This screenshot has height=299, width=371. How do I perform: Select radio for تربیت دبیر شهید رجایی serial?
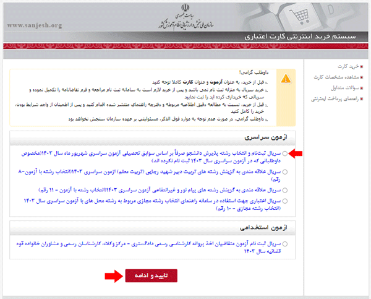pos(285,172)
